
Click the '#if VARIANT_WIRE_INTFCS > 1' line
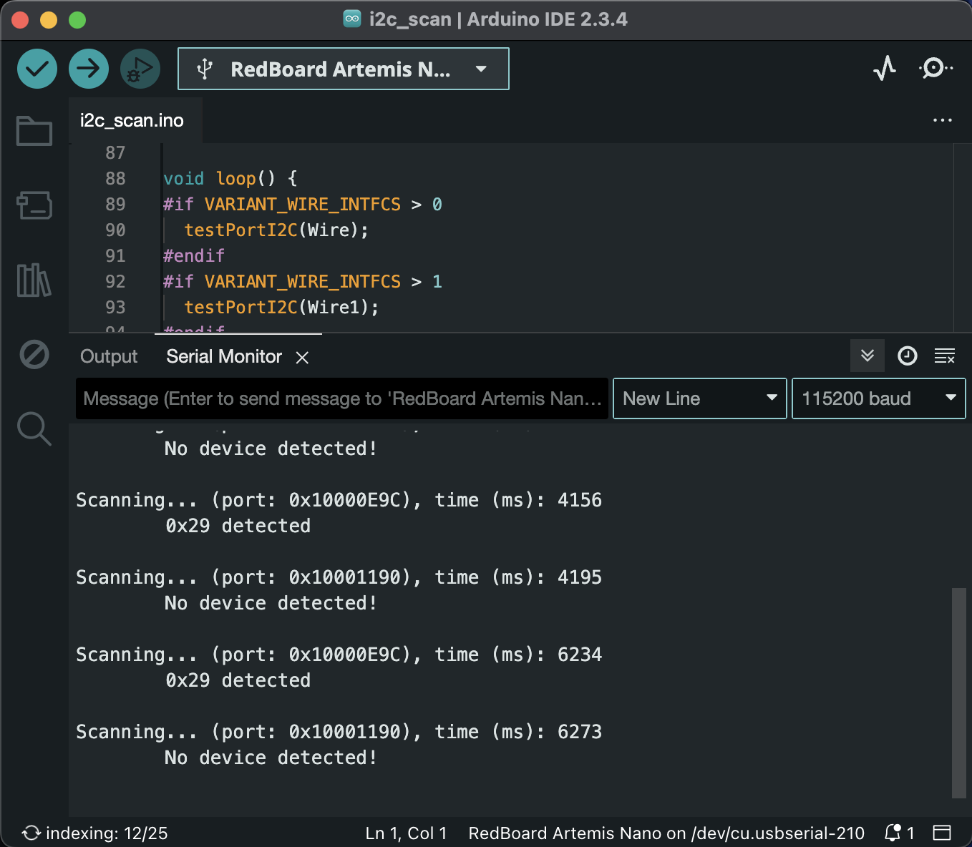(303, 281)
